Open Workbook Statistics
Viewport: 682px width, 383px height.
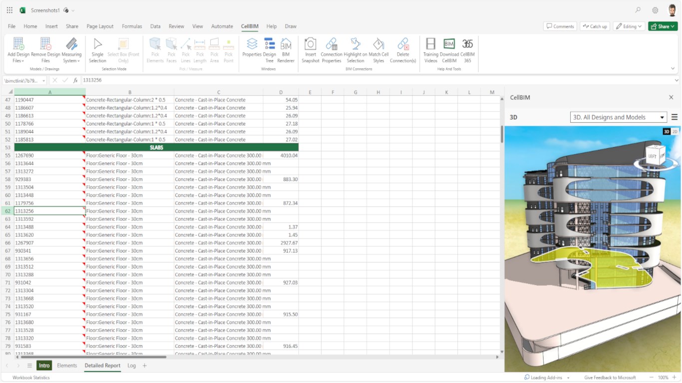click(x=31, y=378)
